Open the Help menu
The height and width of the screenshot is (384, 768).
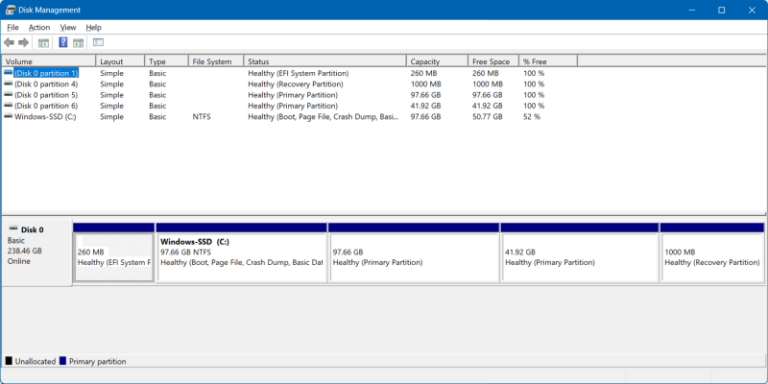pos(93,28)
